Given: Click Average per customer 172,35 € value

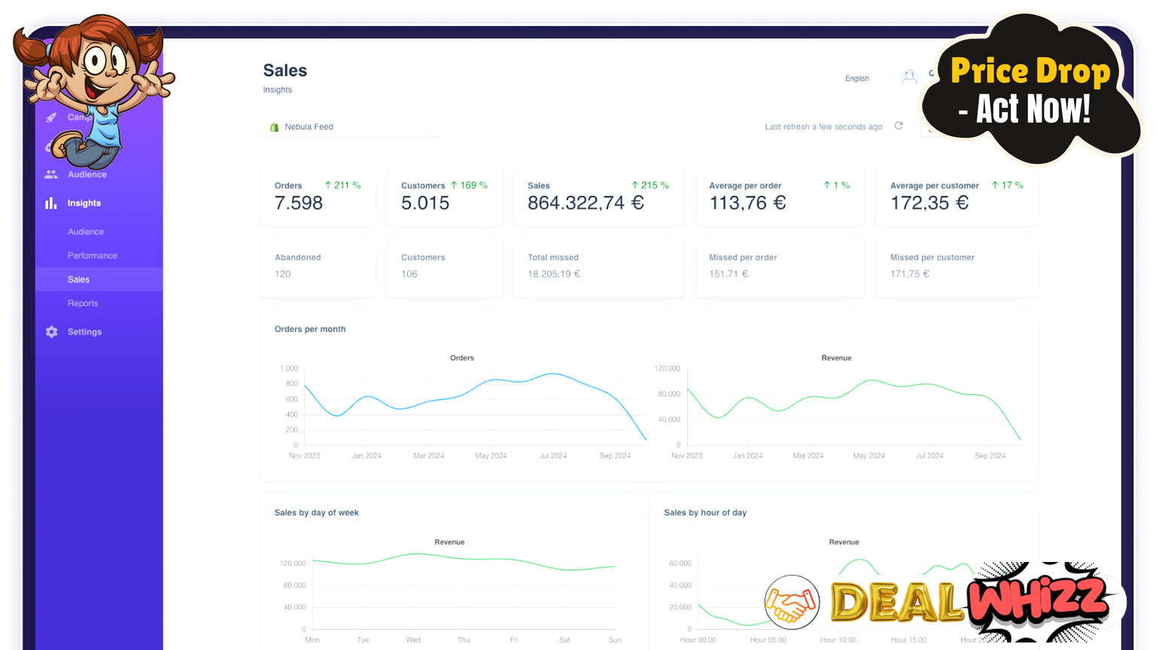Looking at the screenshot, I should point(929,203).
